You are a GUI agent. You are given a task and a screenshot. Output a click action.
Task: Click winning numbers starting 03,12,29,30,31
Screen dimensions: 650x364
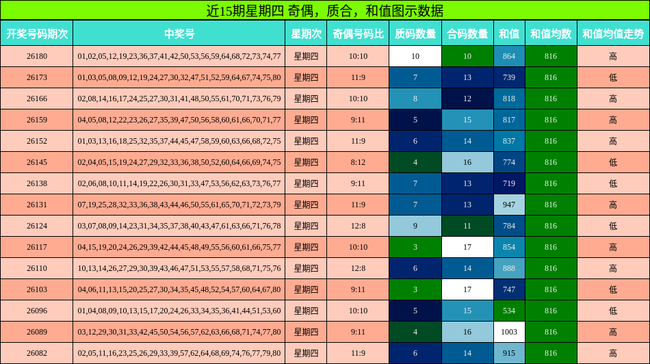click(x=179, y=332)
